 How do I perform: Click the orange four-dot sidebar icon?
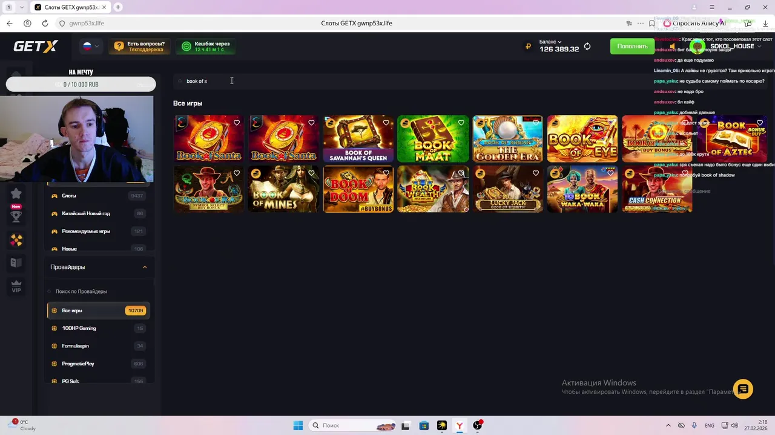pyautogui.click(x=16, y=240)
